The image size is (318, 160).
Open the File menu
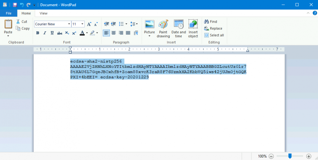click(x=8, y=13)
